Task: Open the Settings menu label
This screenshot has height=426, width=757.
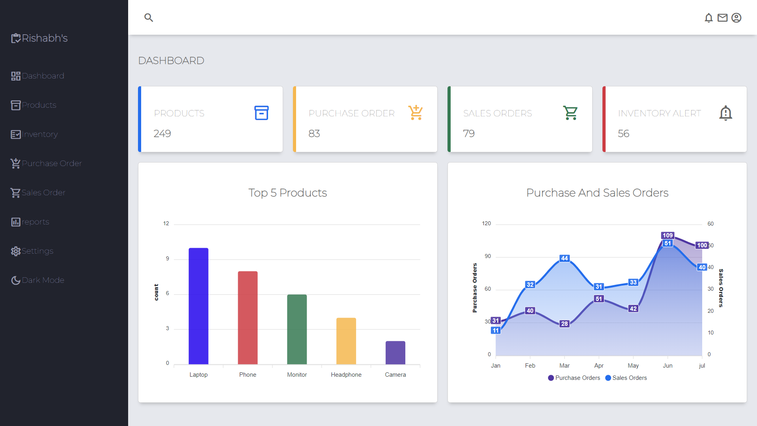Action: click(x=37, y=251)
